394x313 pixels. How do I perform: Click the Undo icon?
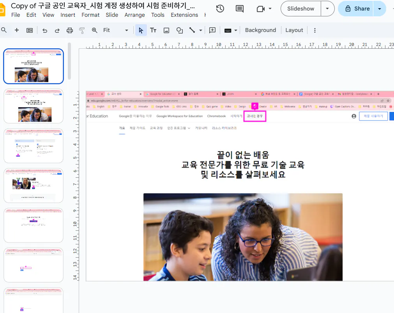pyautogui.click(x=44, y=30)
